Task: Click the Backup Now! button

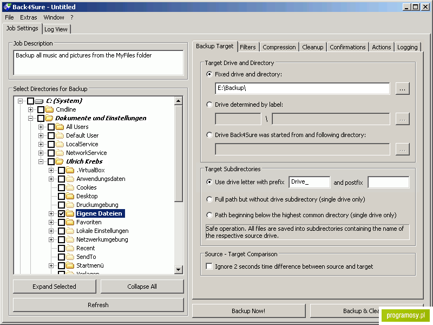Action: tap(248, 311)
